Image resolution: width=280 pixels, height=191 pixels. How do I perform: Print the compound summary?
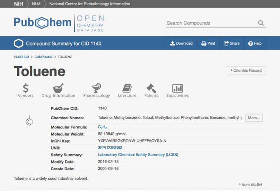[208, 43]
